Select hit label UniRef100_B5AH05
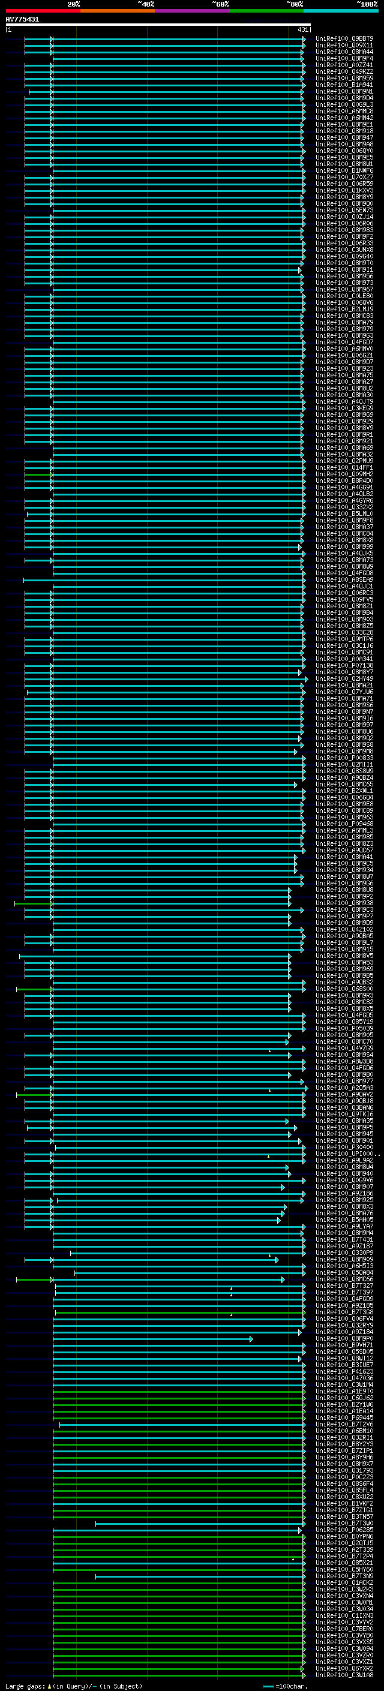 click(344, 1220)
